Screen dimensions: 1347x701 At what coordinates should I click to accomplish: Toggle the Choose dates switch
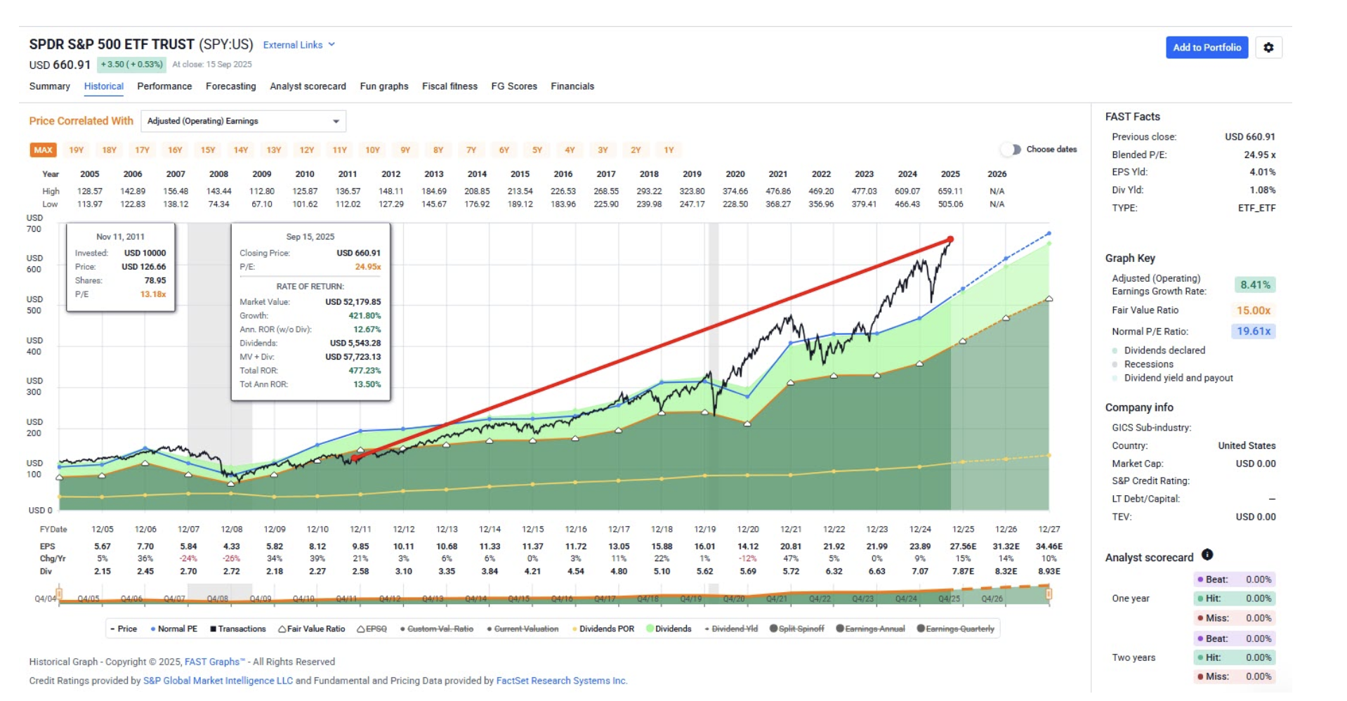pyautogui.click(x=1011, y=150)
